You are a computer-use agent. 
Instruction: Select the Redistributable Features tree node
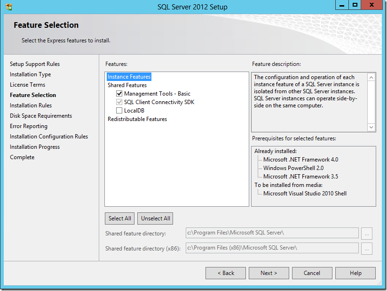pyautogui.click(x=137, y=119)
